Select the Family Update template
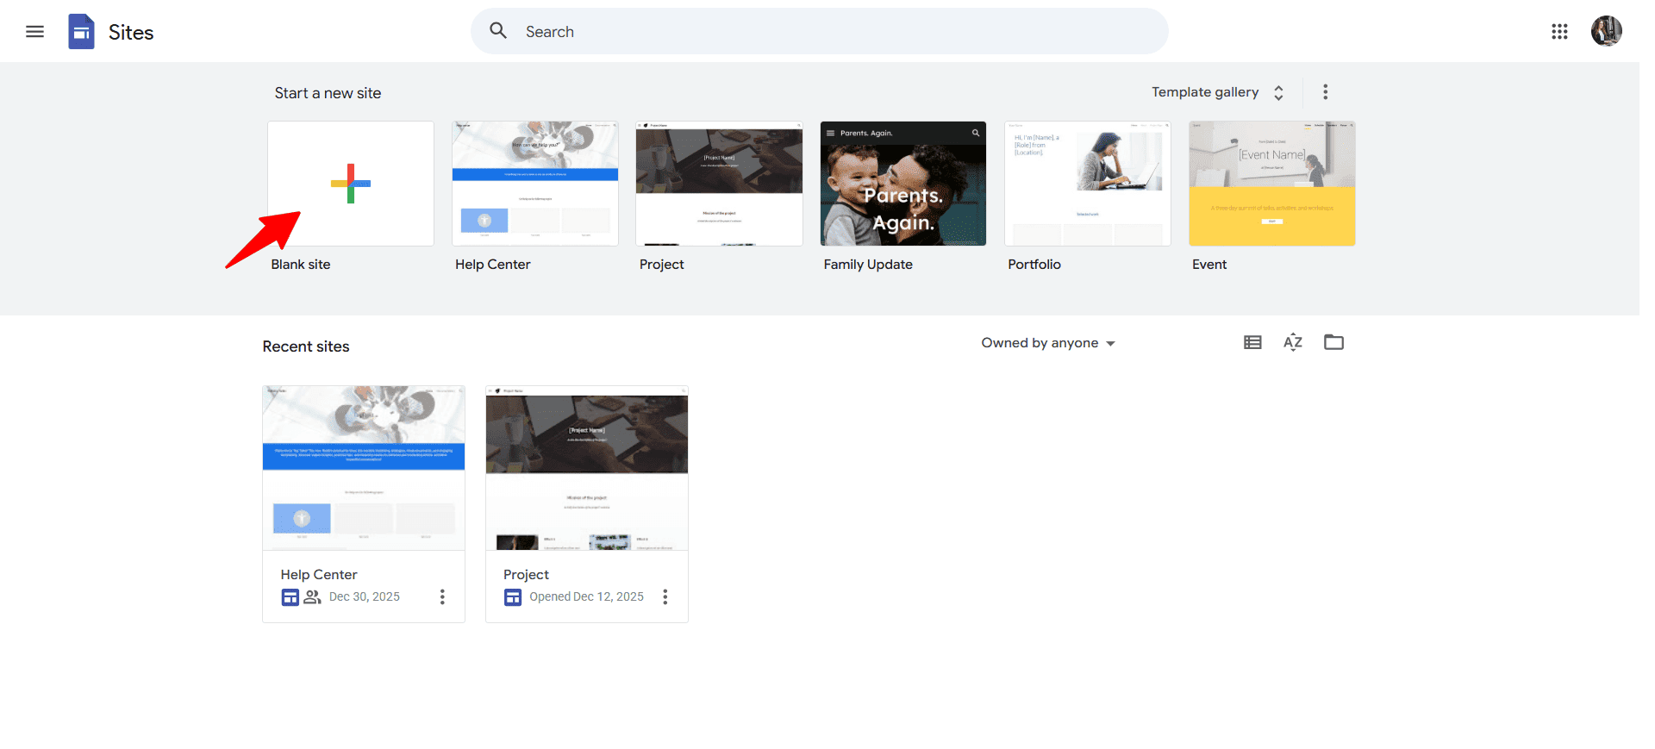This screenshot has width=1655, height=749. pos(903,184)
